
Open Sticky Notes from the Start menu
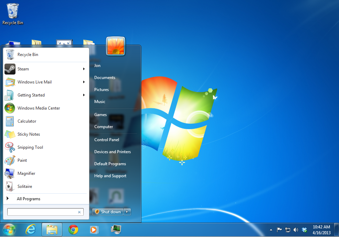click(29, 134)
